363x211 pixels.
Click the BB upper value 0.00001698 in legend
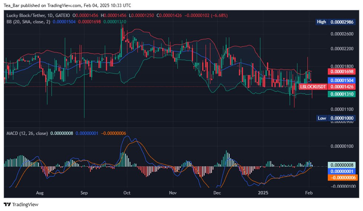pyautogui.click(x=89, y=22)
